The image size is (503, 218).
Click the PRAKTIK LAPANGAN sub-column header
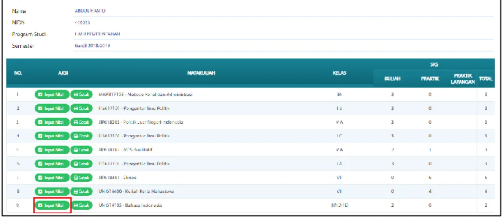tap(464, 78)
